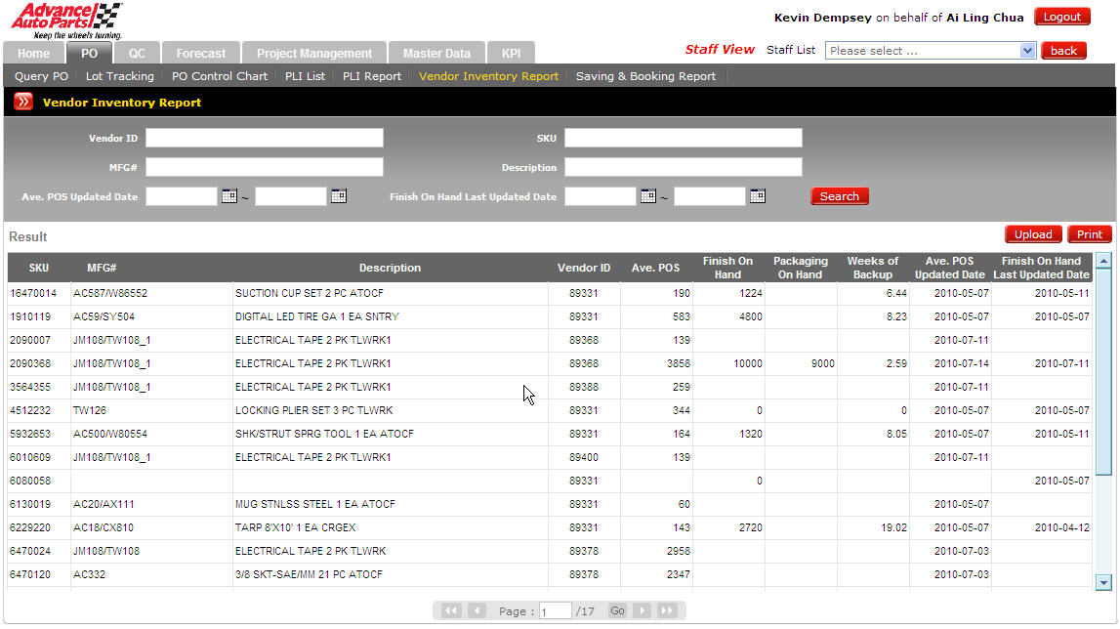Open calendar for Finish On Hand start date

point(647,196)
